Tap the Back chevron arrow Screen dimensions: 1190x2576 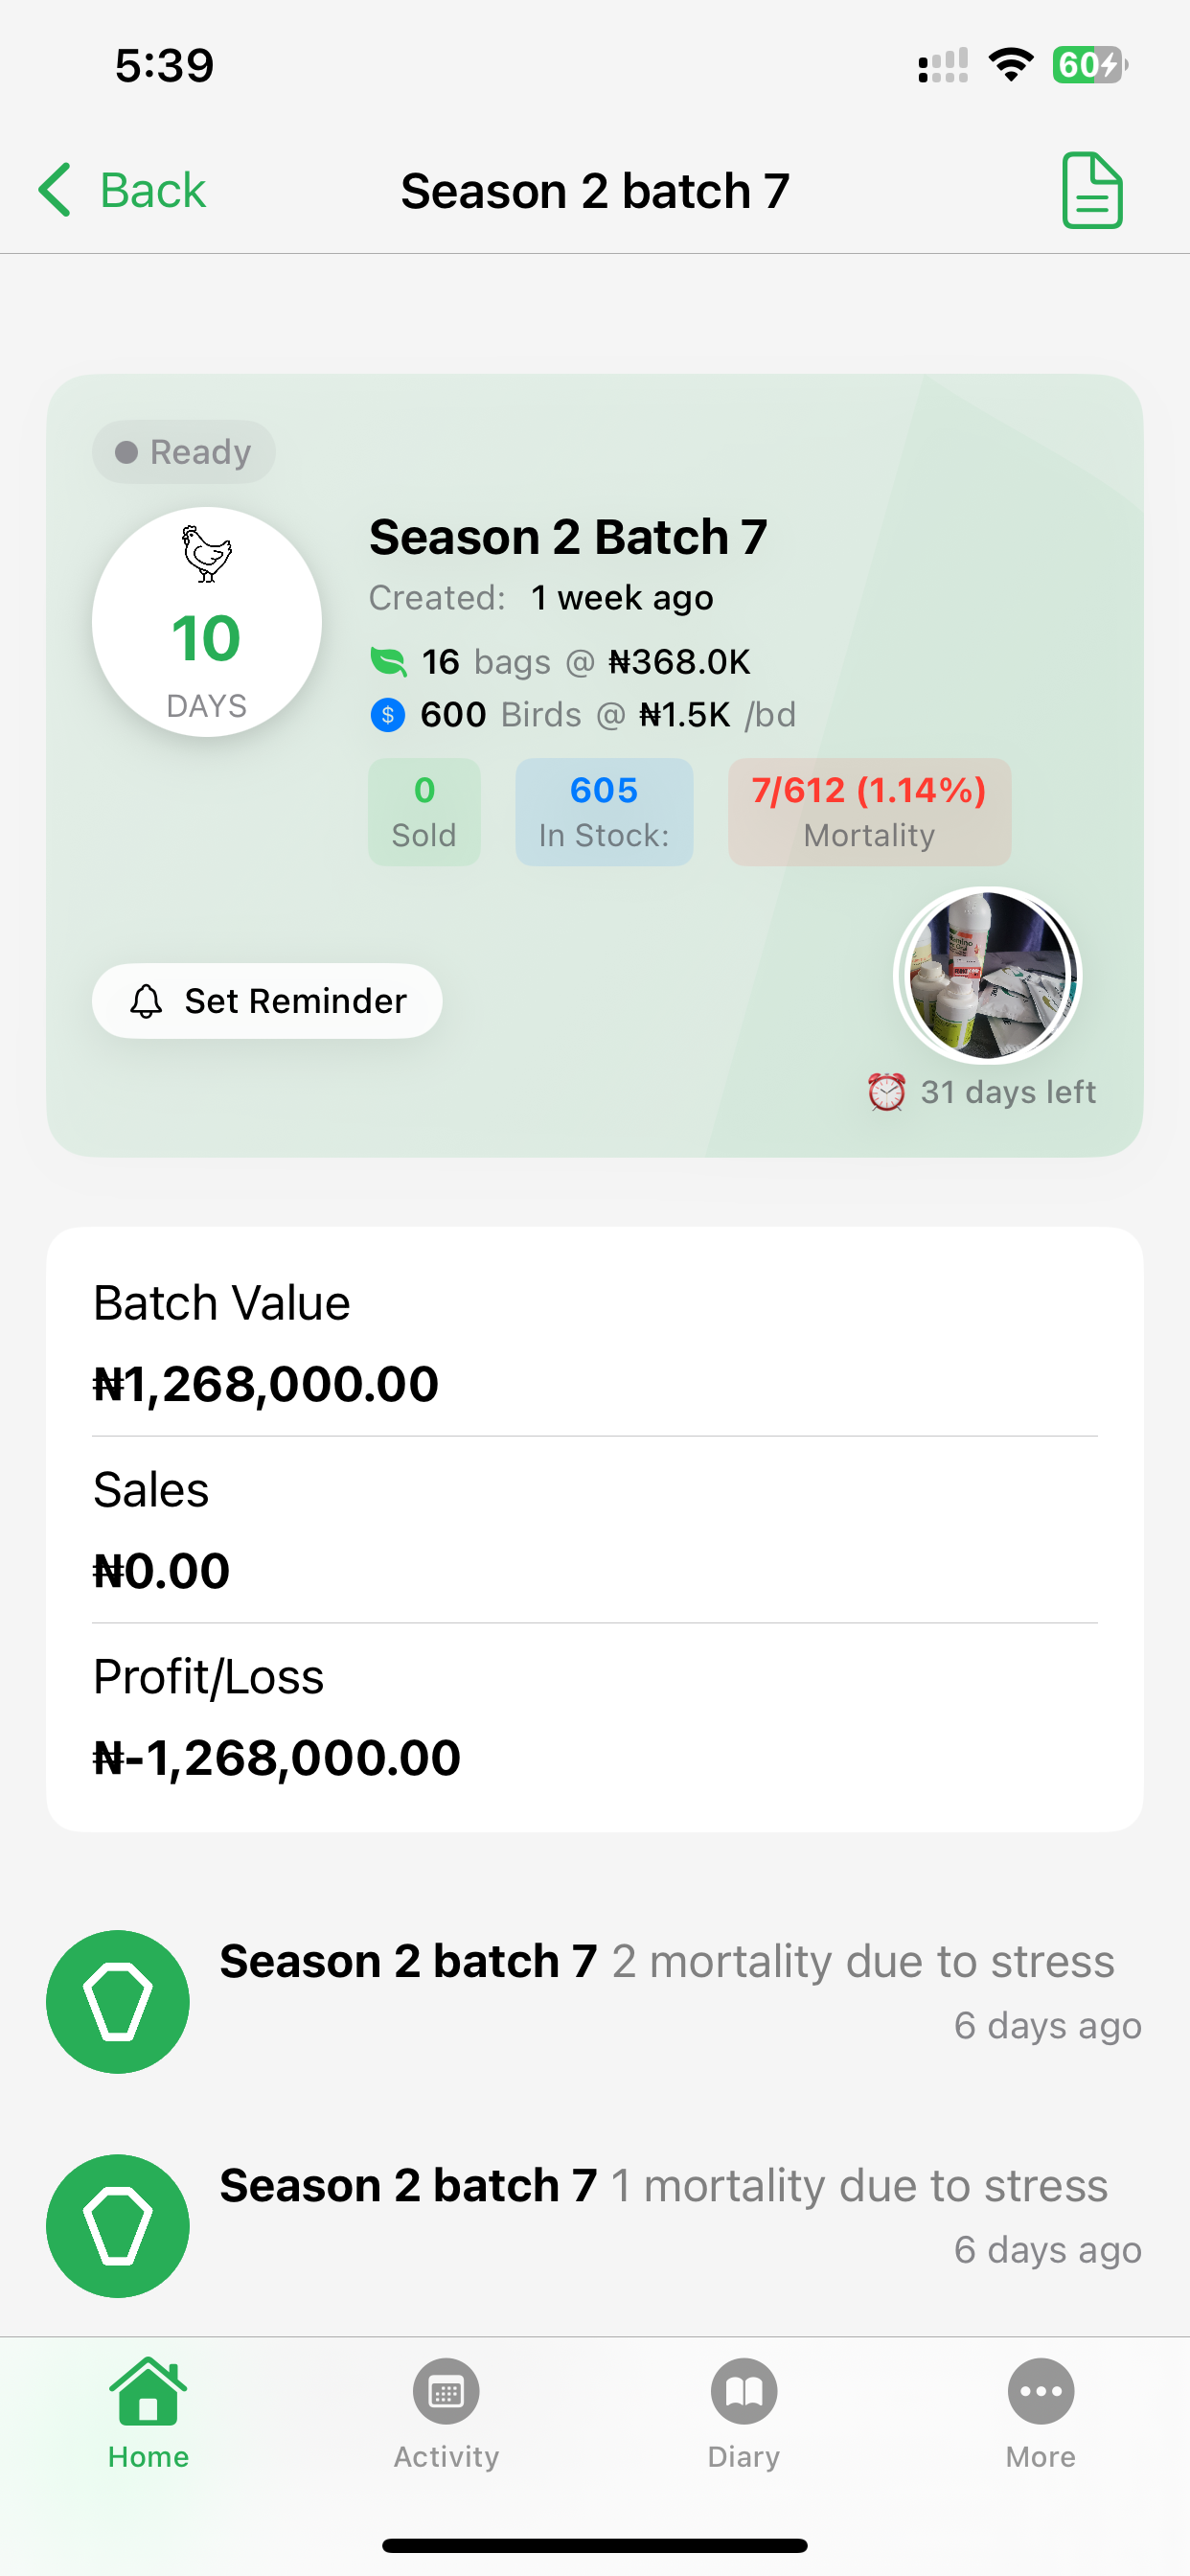coord(56,190)
